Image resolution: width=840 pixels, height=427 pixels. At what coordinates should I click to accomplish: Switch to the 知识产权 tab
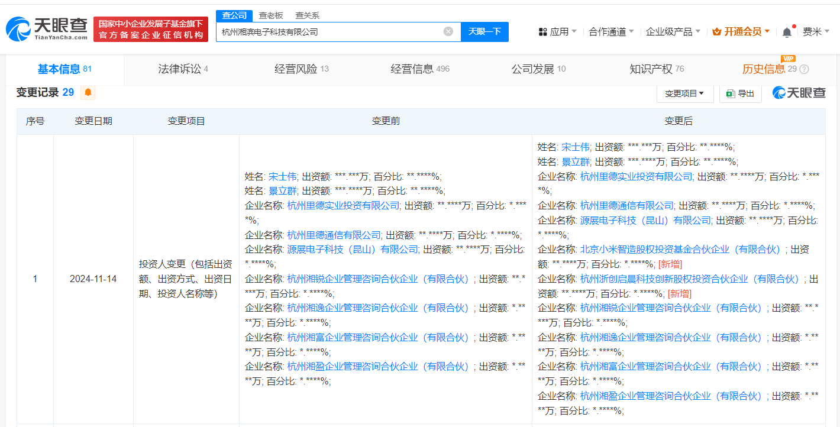656,69
